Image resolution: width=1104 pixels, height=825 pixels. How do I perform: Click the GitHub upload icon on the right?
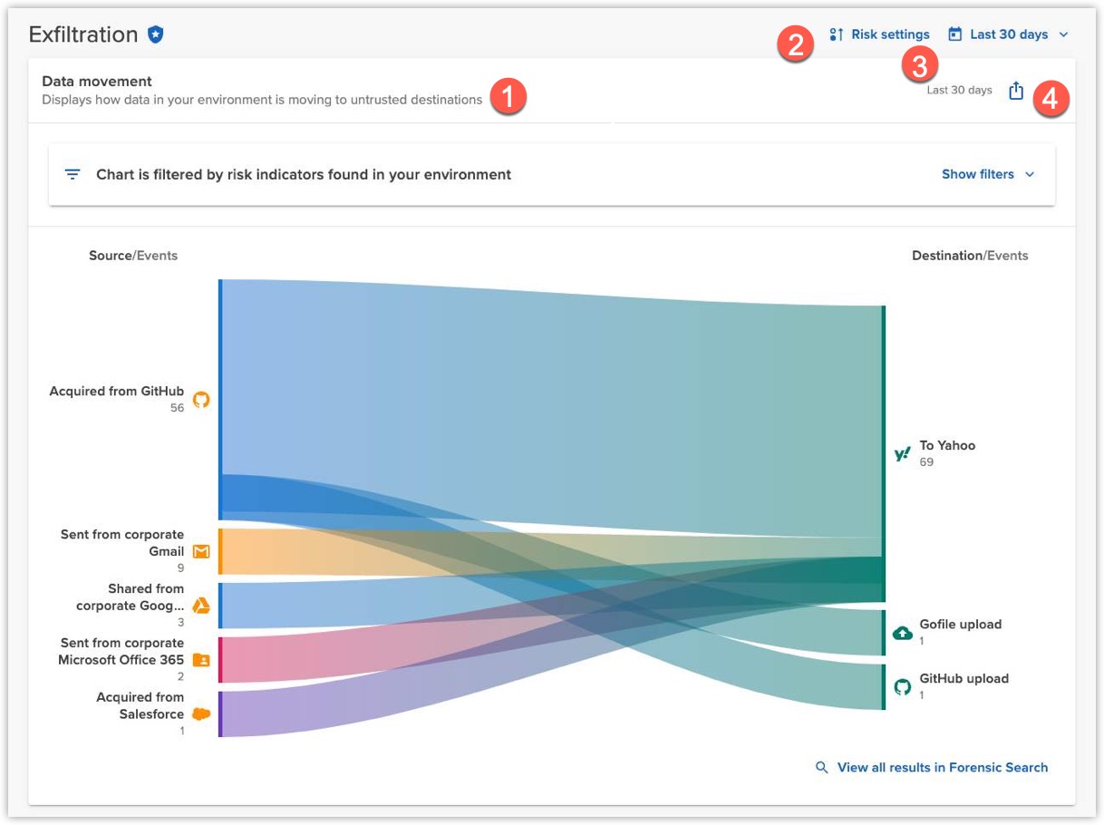coord(902,686)
